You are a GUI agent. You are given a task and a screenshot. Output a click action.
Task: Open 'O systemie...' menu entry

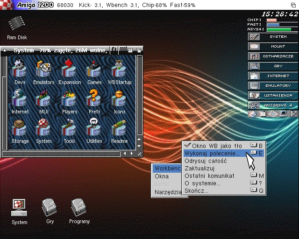(x=224, y=183)
